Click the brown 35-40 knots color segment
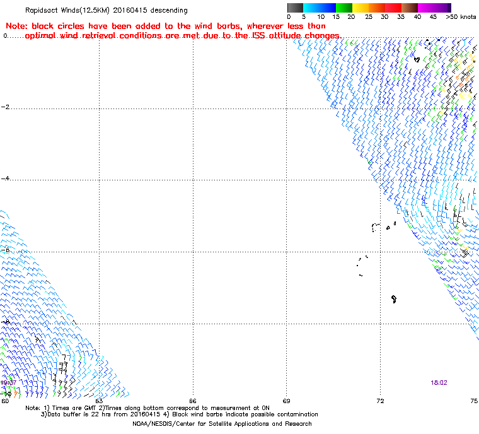Image resolution: width=479 pixels, height=434 pixels. point(410,8)
